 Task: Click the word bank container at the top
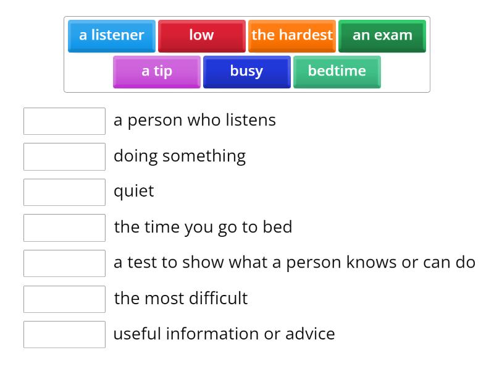(247, 53)
